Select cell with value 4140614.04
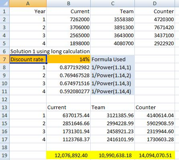179x160 pixels. coord(155,115)
